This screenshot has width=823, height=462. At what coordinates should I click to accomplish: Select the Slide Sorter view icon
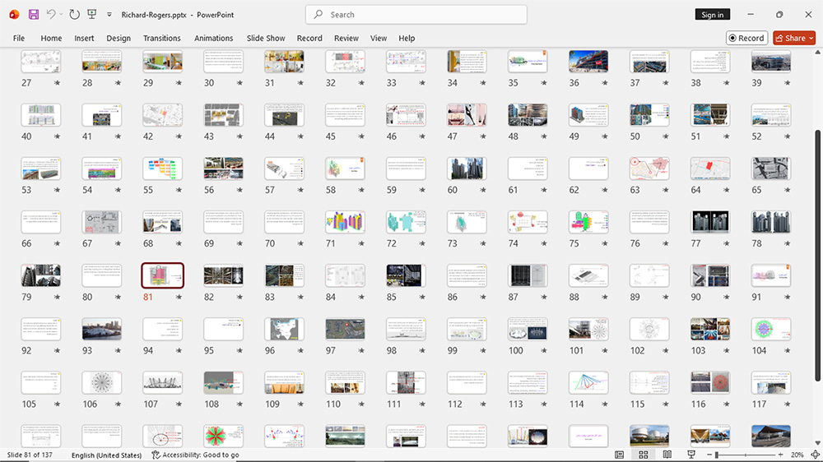[x=644, y=455]
